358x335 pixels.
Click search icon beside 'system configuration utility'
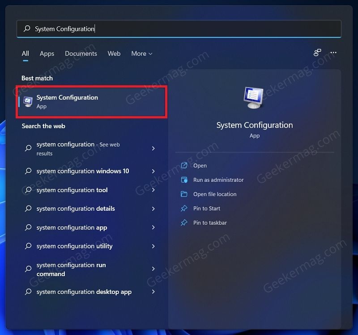click(x=28, y=246)
